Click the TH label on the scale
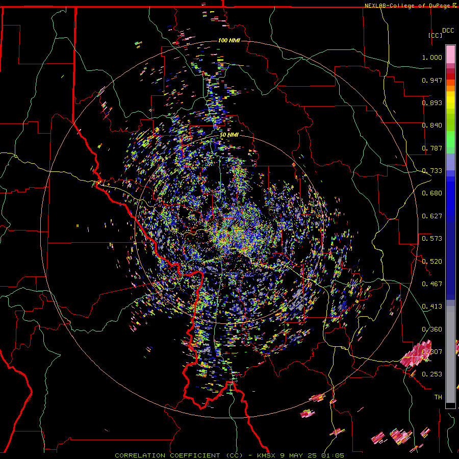The height and width of the screenshot is (459, 459). [x=438, y=397]
